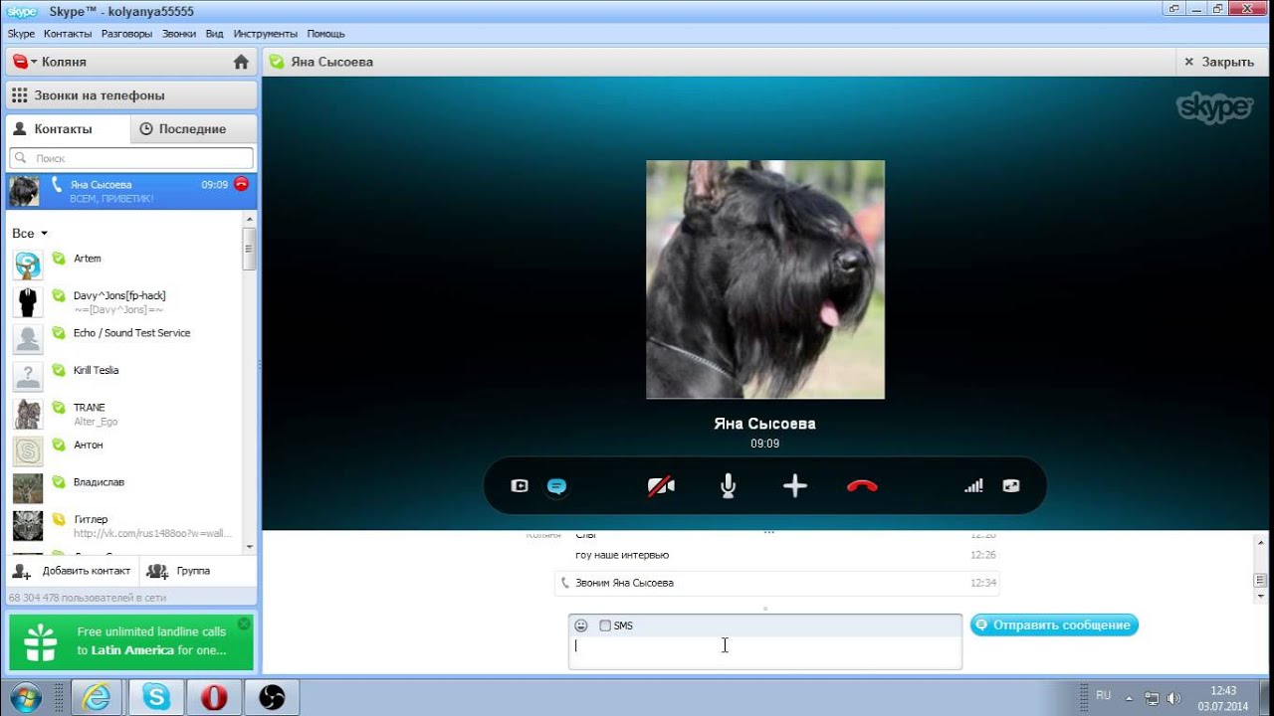Open Opera from the taskbar

click(214, 697)
